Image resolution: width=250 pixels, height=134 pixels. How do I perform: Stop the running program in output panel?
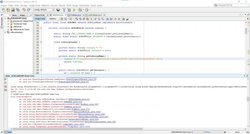coord(6,87)
